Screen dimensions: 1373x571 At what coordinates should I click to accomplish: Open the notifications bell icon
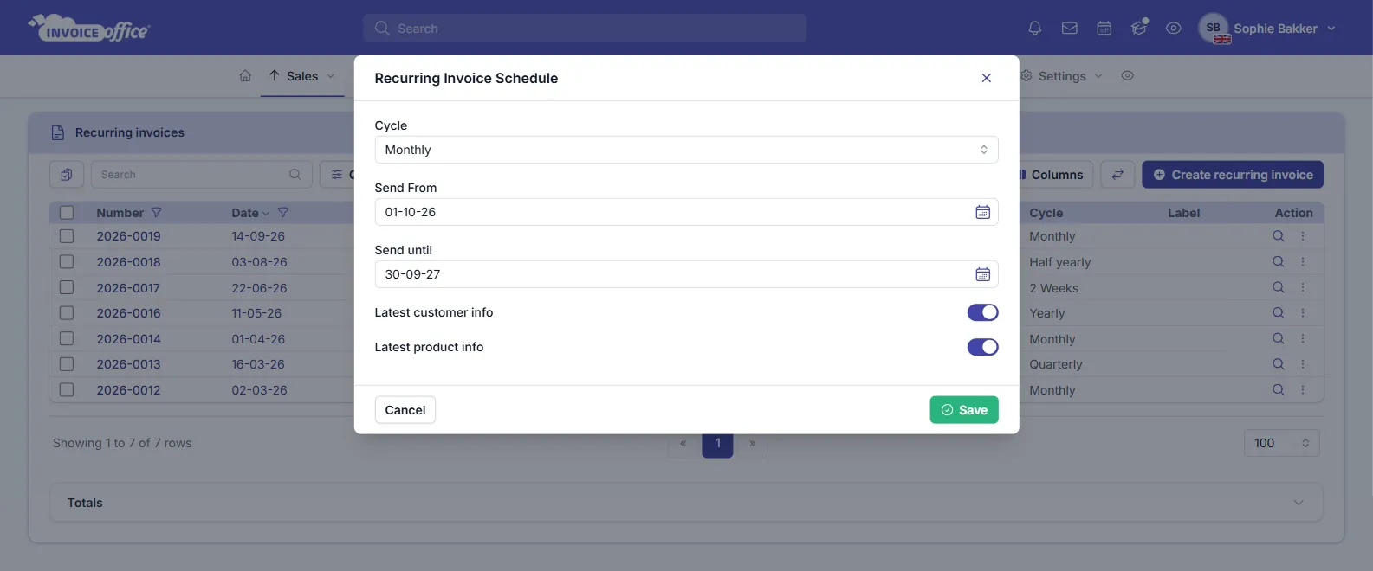(1034, 29)
